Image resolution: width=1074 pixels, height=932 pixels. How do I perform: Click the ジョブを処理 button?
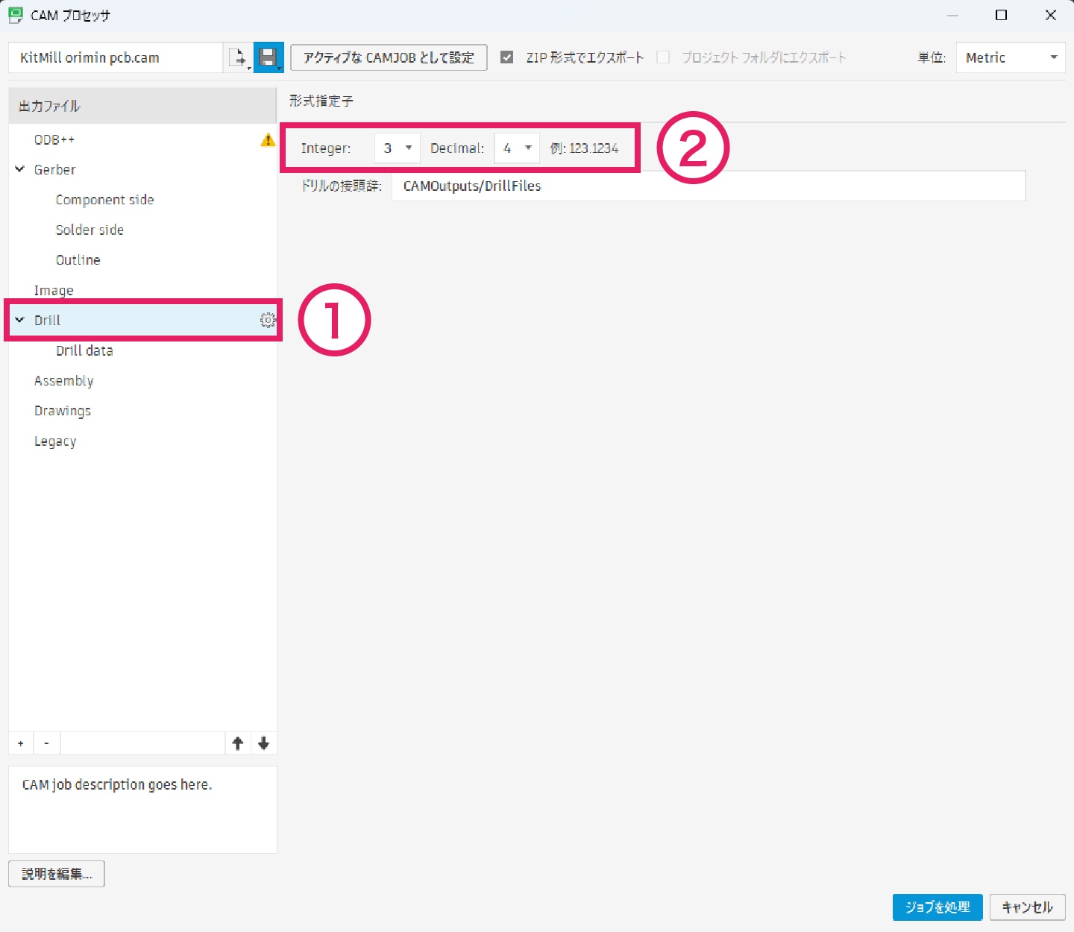pos(937,907)
